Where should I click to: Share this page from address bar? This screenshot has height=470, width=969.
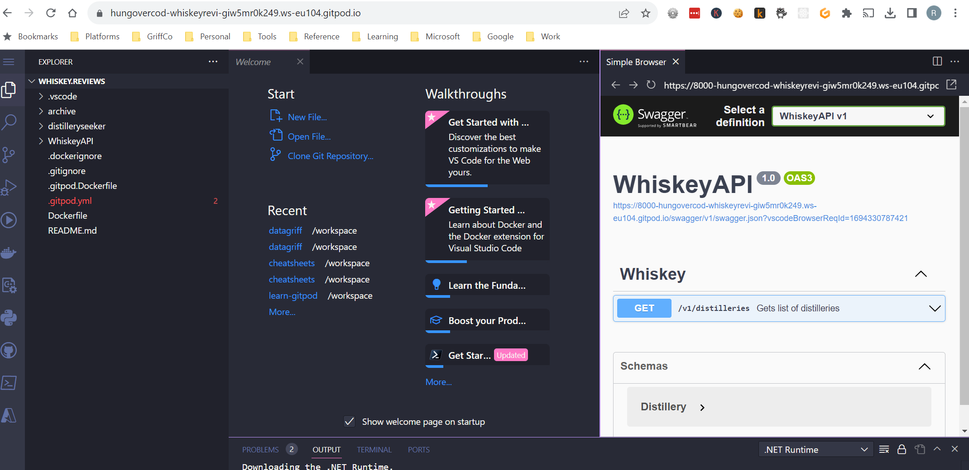[624, 13]
